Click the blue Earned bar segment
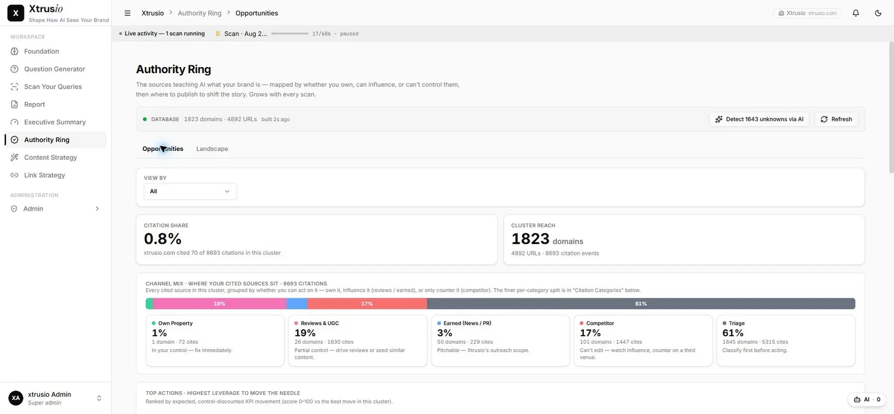 [297, 304]
